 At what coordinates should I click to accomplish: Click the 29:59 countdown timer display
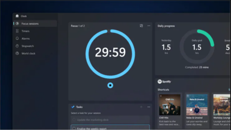[x=110, y=52]
